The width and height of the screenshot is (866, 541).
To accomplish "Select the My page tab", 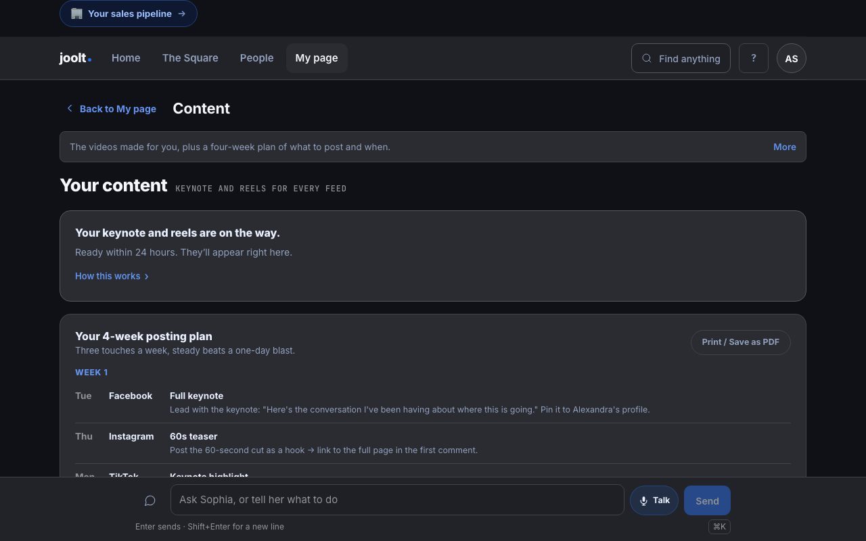I will point(317,58).
